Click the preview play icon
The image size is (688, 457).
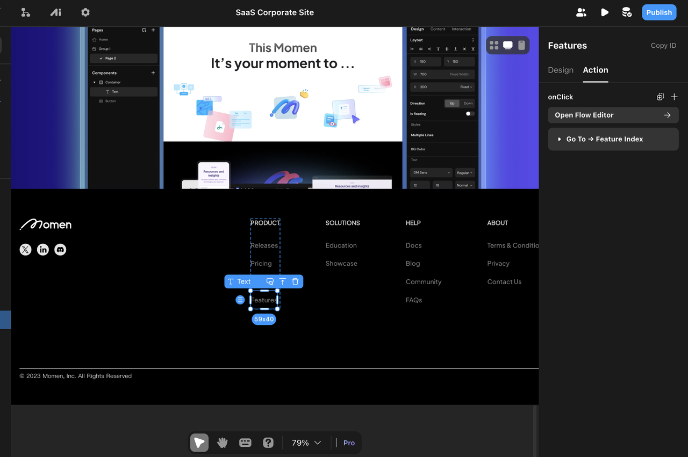pos(605,12)
